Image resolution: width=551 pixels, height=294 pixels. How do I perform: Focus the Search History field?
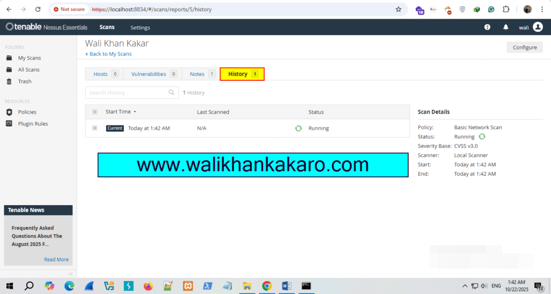(x=132, y=93)
